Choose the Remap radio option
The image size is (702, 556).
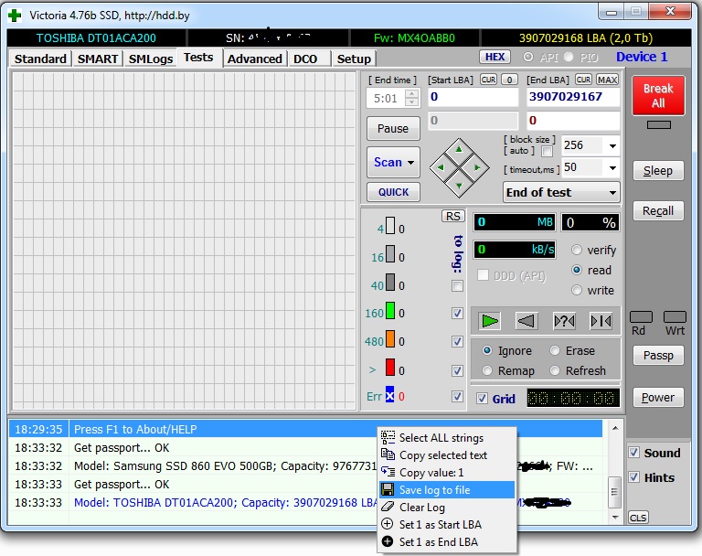[x=487, y=371]
